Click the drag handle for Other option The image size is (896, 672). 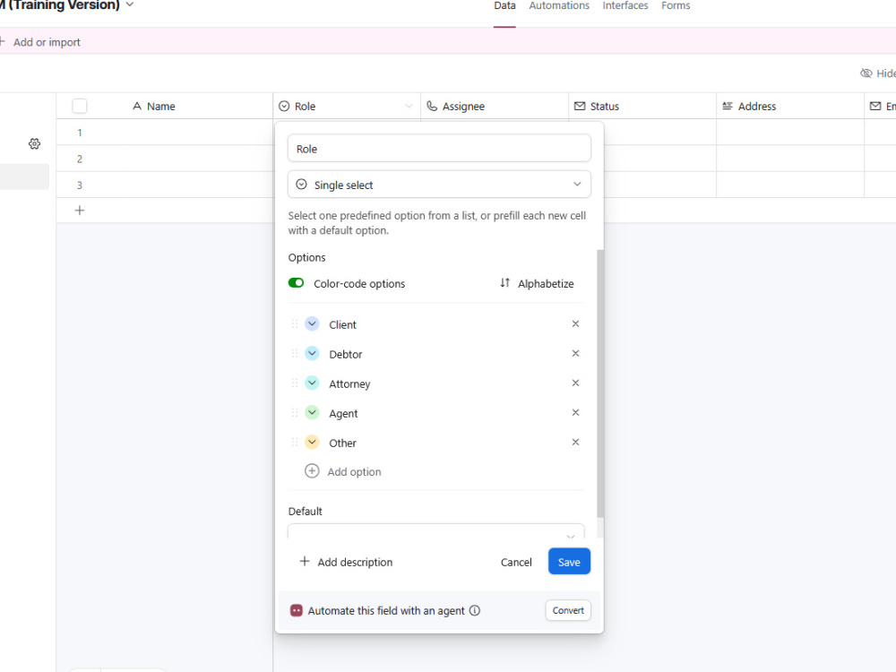tap(295, 443)
